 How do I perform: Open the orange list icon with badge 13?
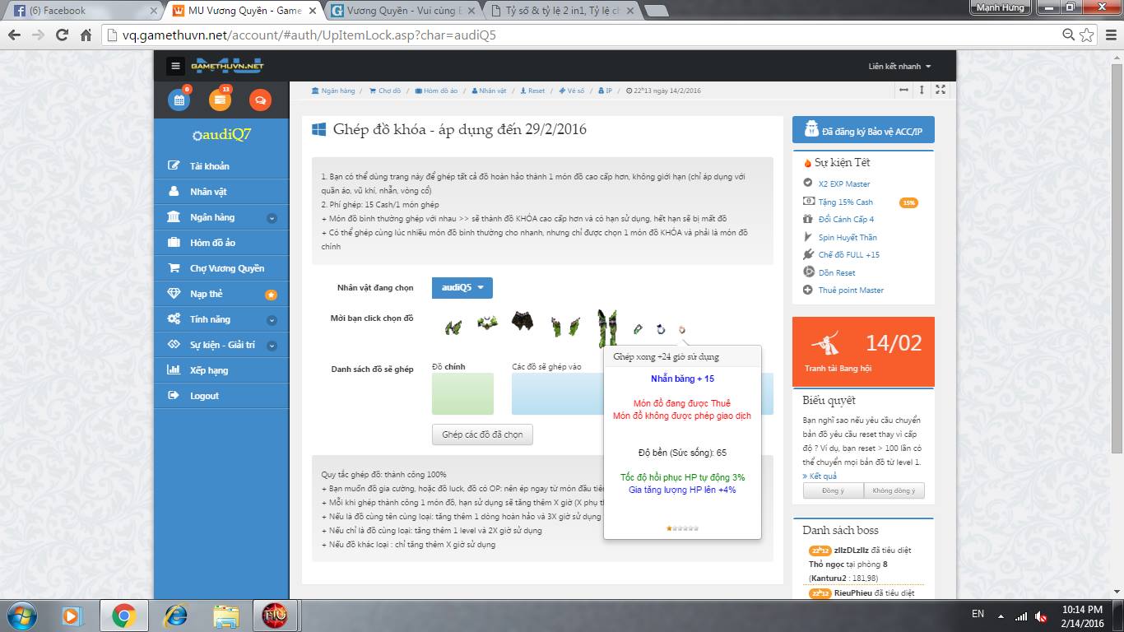click(220, 100)
